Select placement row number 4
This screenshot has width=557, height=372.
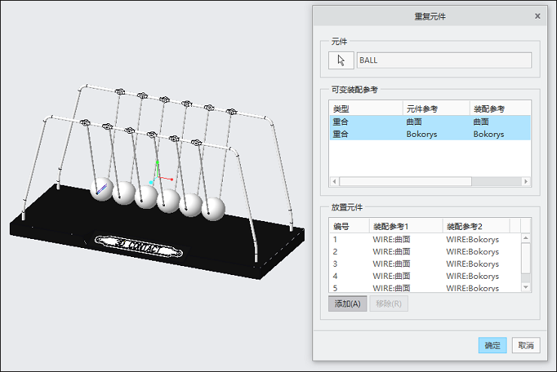(425, 276)
